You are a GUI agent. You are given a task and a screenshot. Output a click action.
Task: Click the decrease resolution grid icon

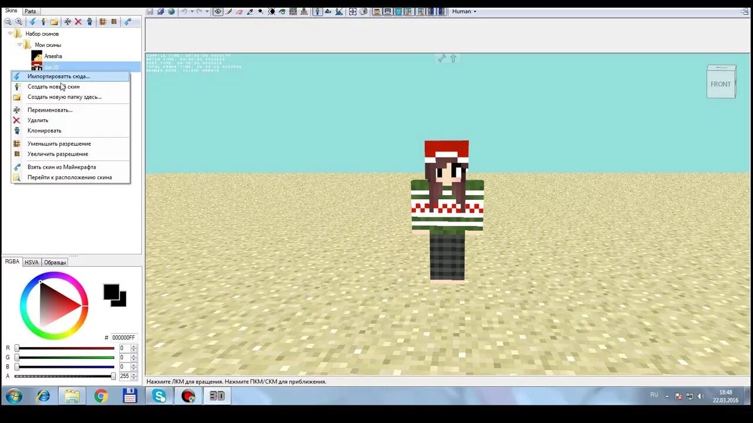point(103,22)
